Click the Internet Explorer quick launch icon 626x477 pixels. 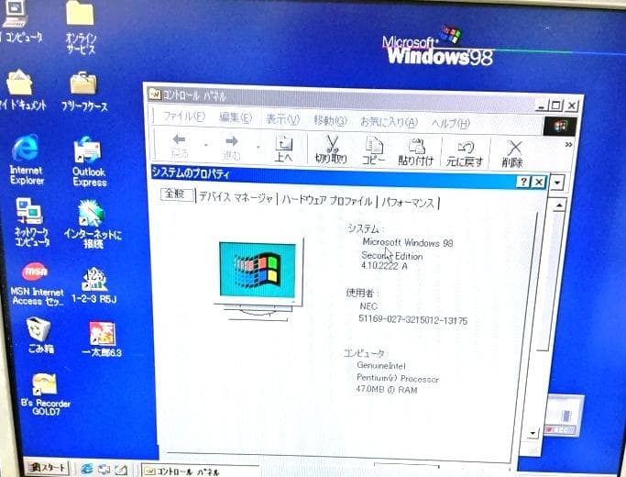86,469
